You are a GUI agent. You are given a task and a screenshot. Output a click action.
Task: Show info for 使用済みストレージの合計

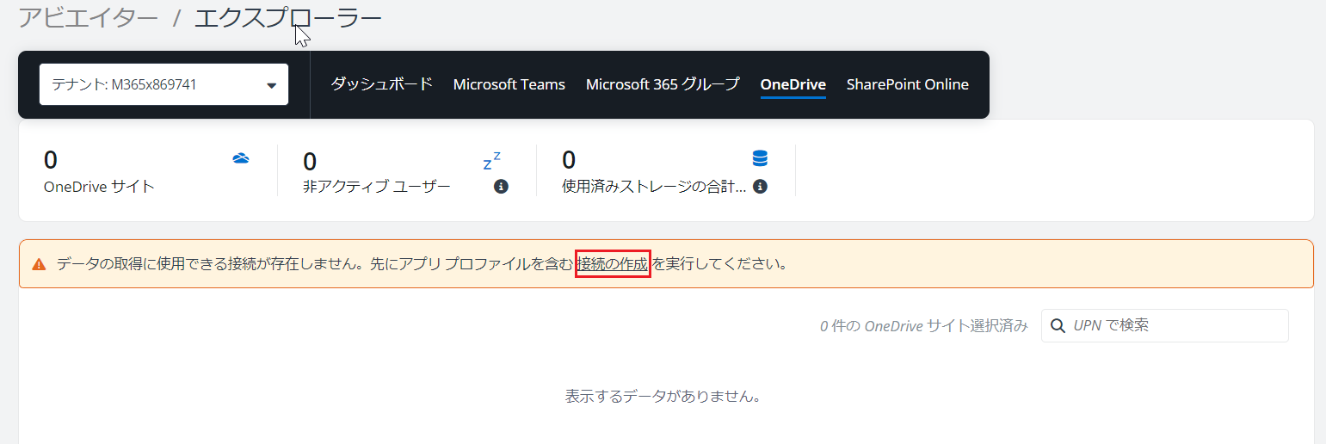pos(760,187)
